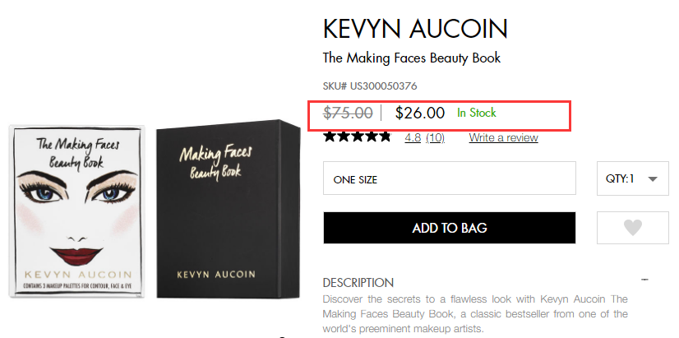Viewport: 679px width, 338px height.
Task: Click the SKU number text
Action: click(370, 86)
